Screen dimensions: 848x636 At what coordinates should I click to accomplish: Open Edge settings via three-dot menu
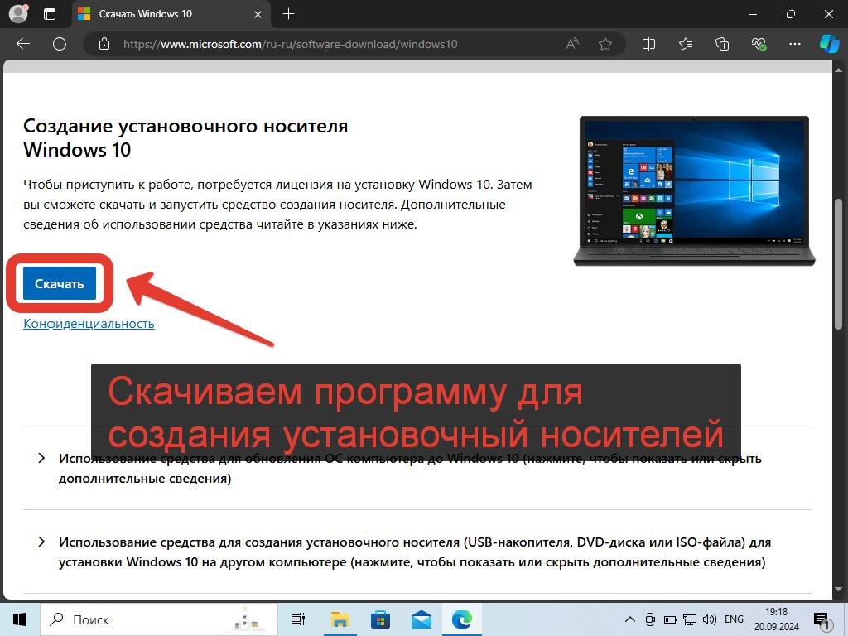coord(794,44)
